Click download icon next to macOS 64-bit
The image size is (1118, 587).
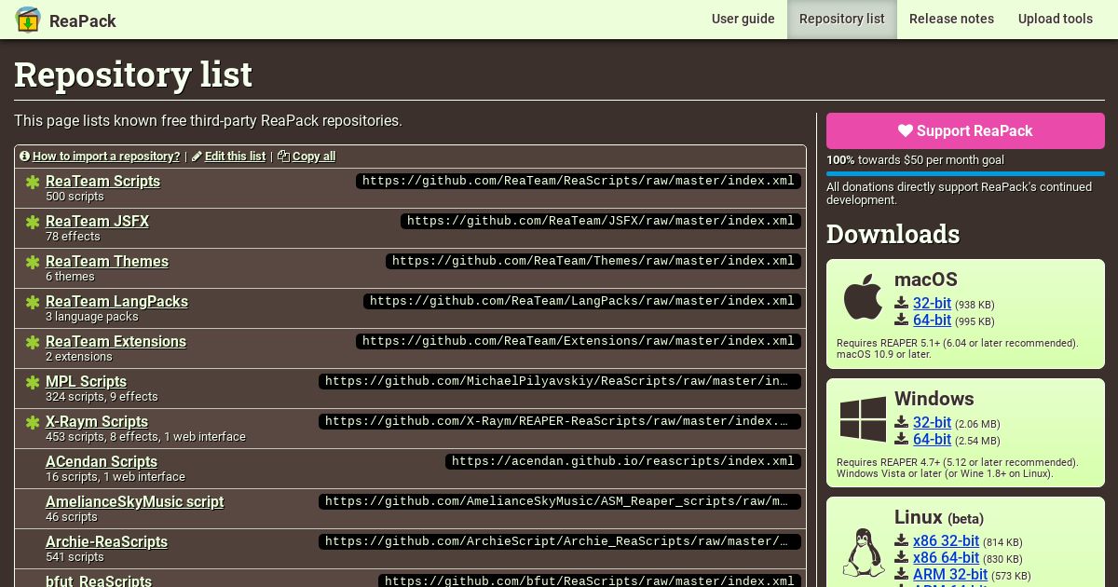pos(901,320)
